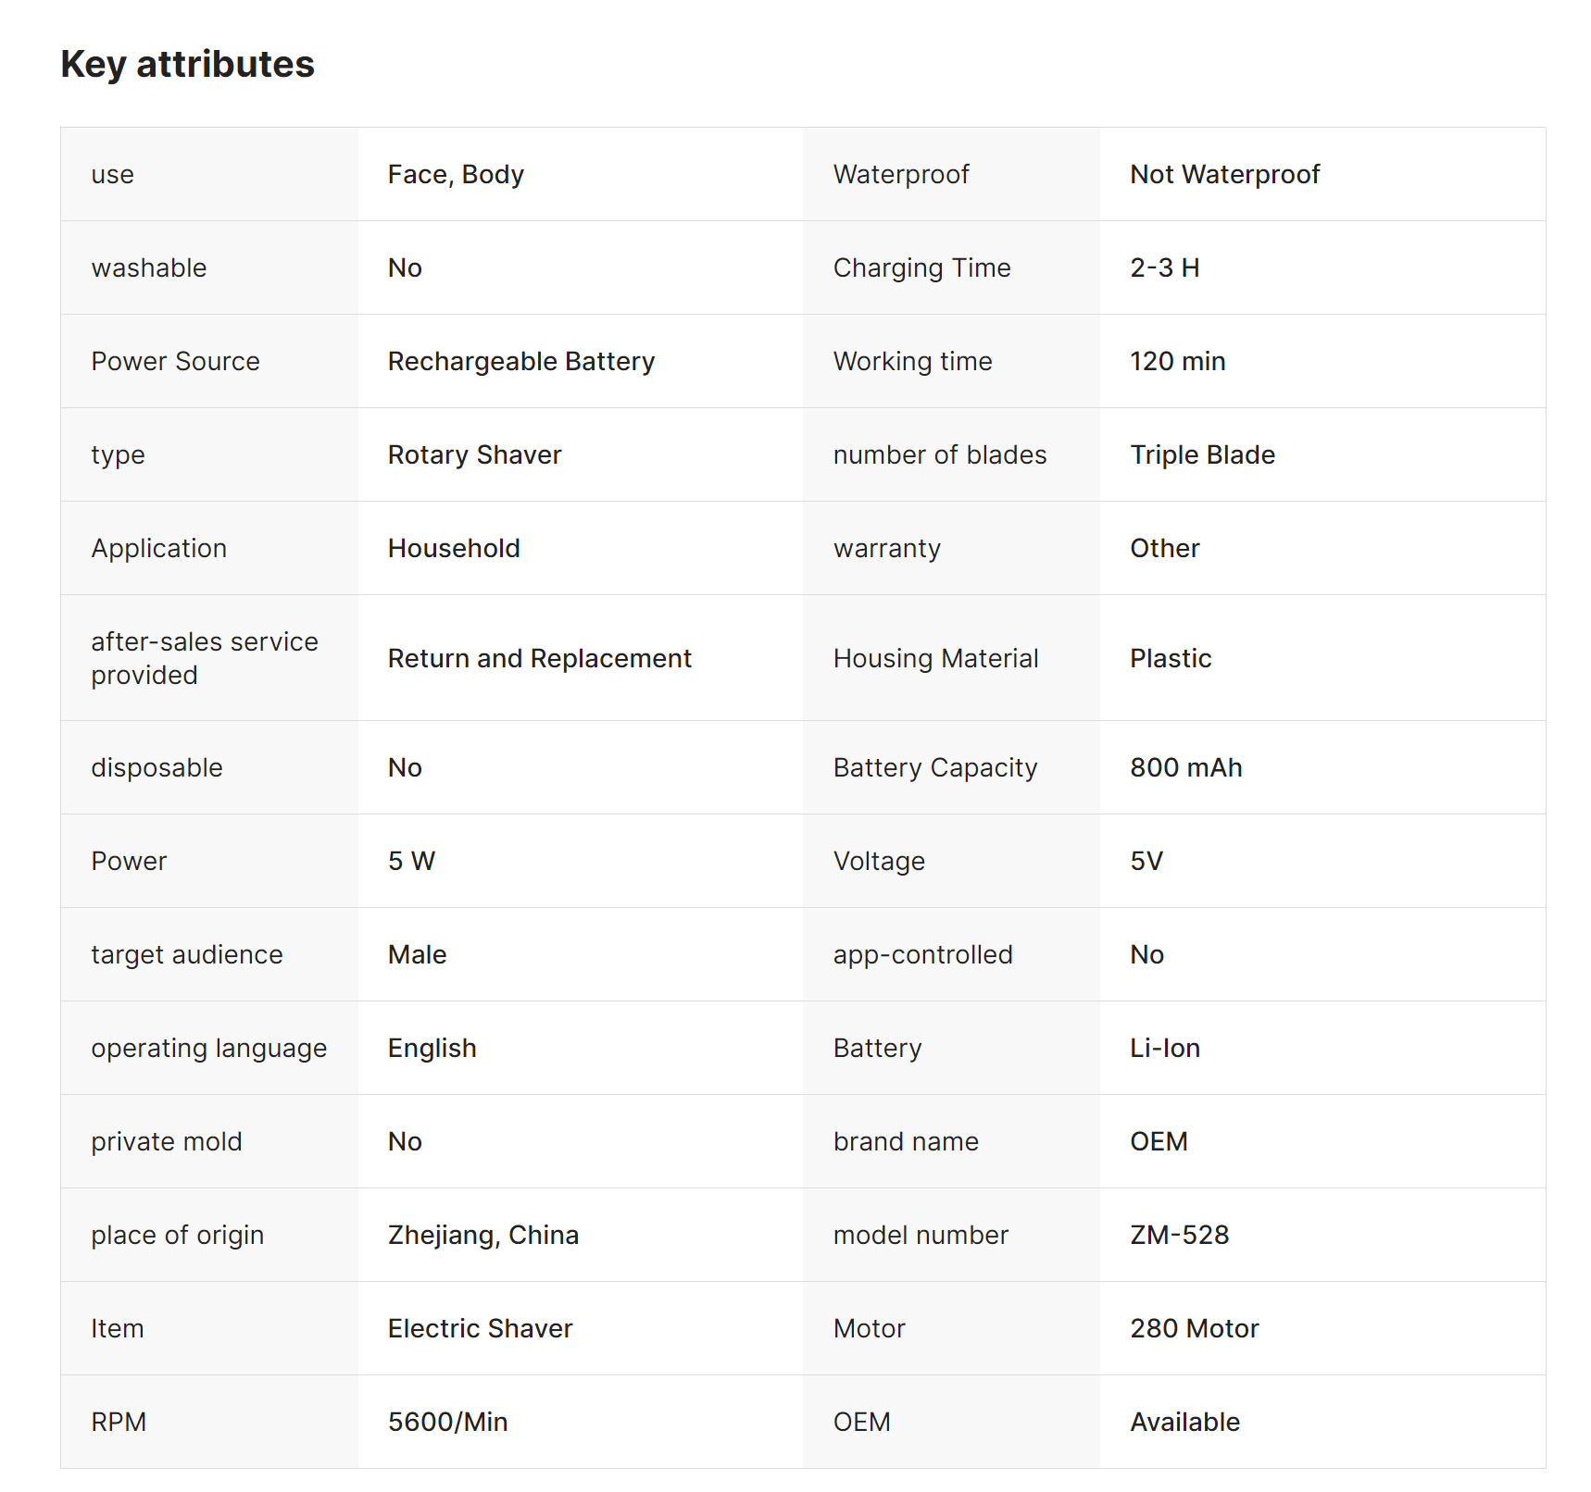Click the 5 W power value
Image resolution: width=1591 pixels, height=1492 pixels.
[x=411, y=861]
